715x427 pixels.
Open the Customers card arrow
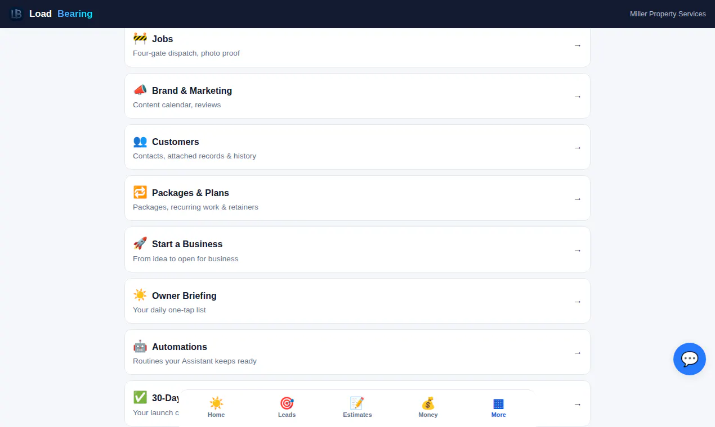click(578, 148)
